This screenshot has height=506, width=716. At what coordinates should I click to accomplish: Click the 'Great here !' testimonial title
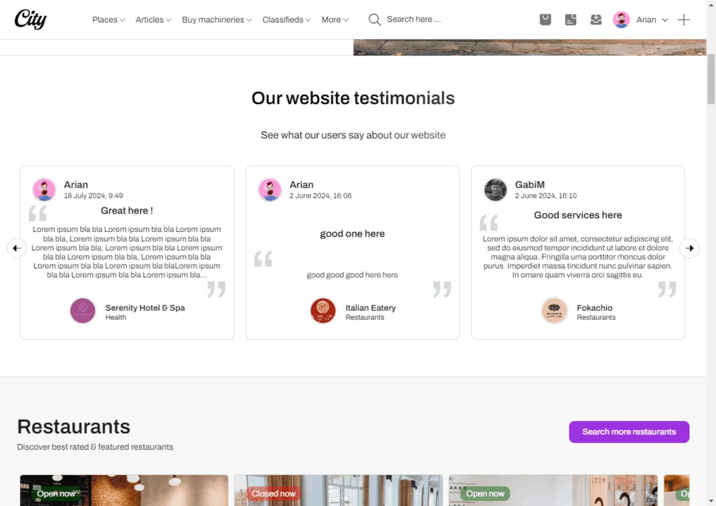click(x=127, y=210)
